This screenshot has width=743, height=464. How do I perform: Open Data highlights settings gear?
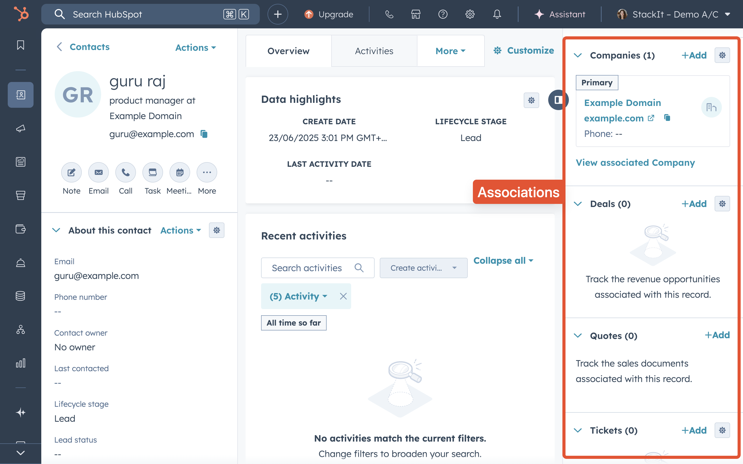tap(531, 100)
